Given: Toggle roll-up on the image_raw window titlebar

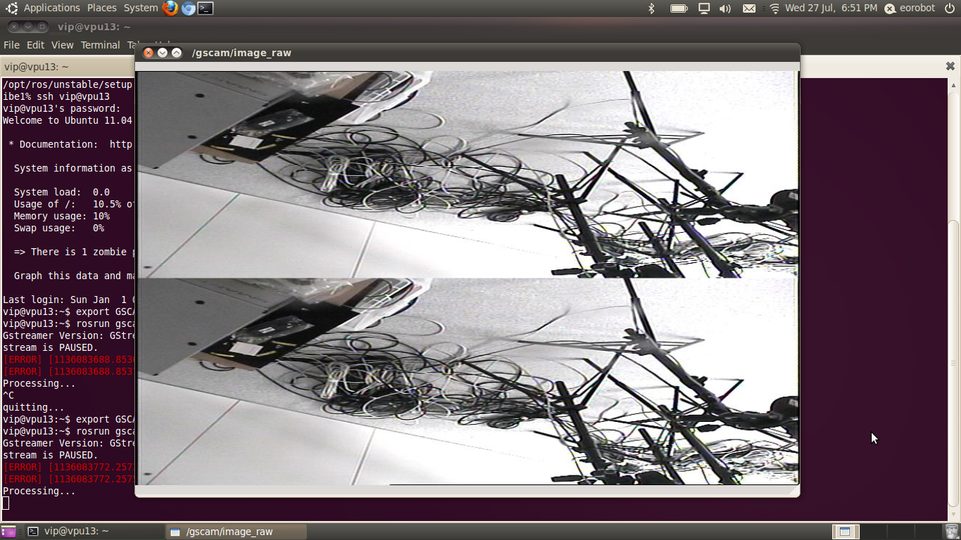Looking at the screenshot, I should pyautogui.click(x=175, y=52).
